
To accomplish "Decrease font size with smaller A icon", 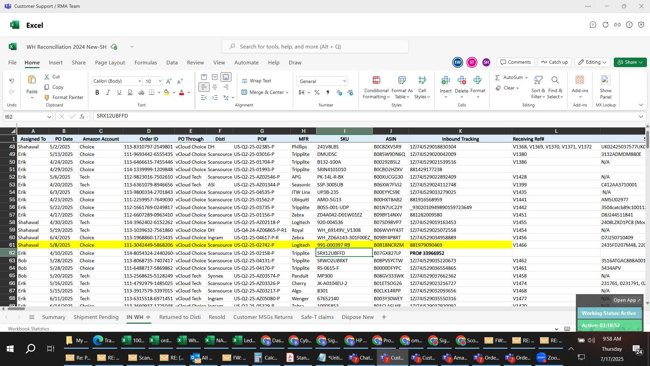I will [x=180, y=81].
